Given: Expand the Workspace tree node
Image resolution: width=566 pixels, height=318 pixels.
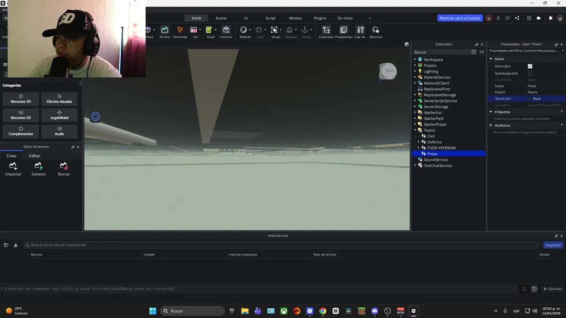Looking at the screenshot, I should pyautogui.click(x=415, y=59).
